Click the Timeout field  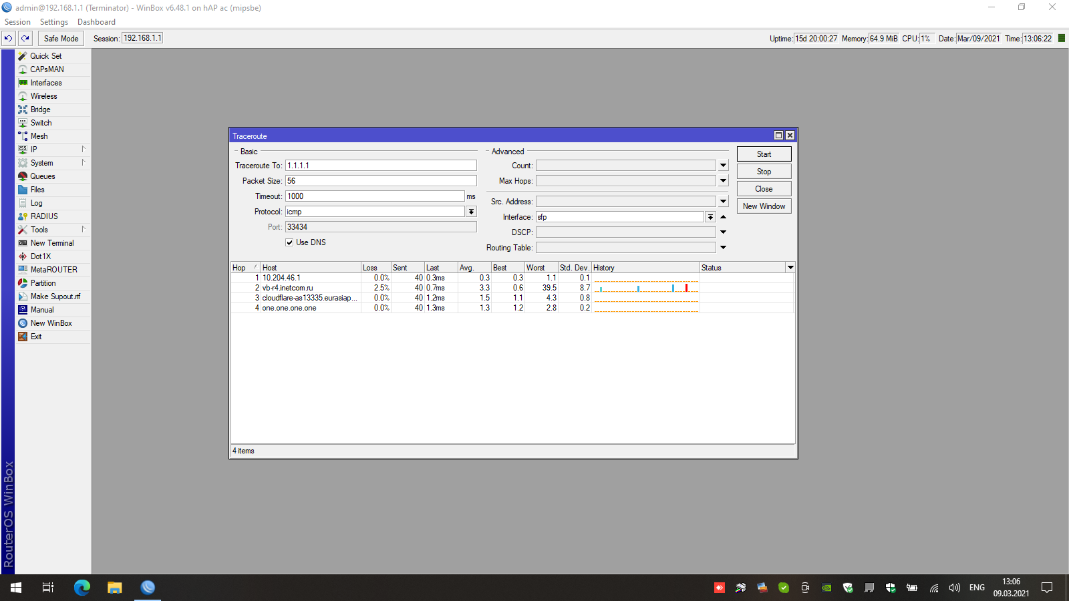[375, 196]
